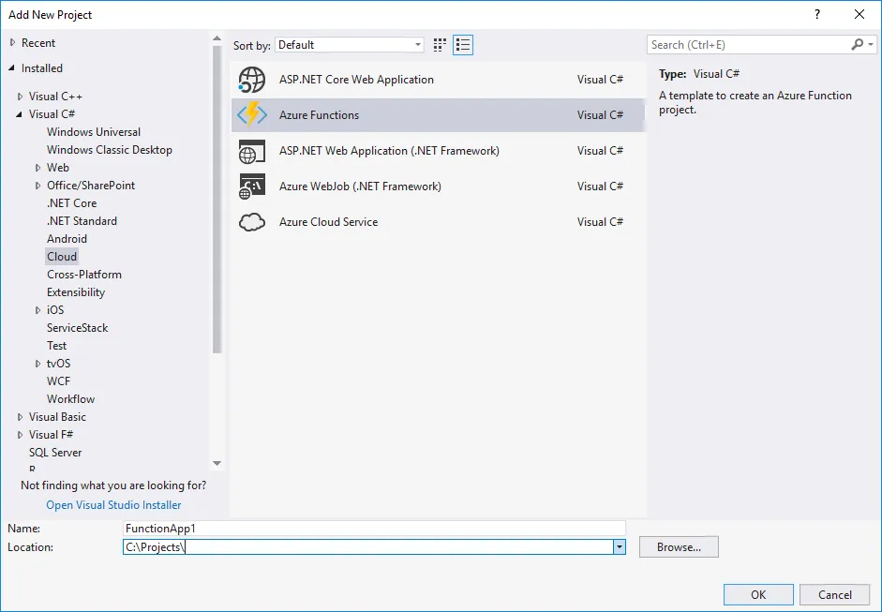Select the Extensibility category
Viewport: 882px width, 612px height.
(75, 292)
